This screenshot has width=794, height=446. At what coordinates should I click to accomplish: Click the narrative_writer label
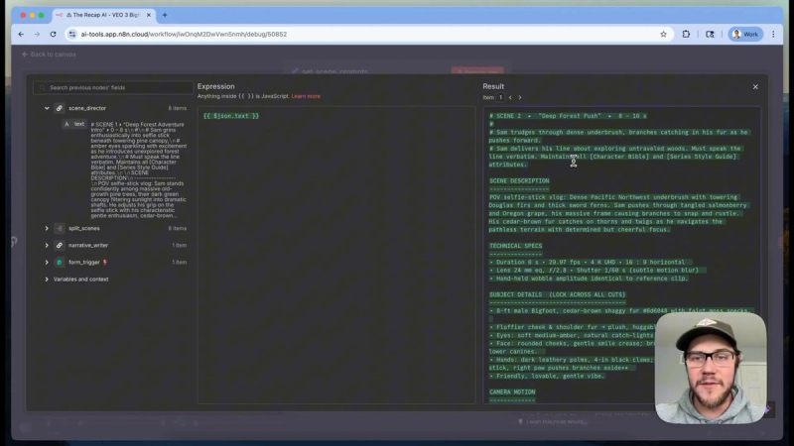tap(88, 245)
